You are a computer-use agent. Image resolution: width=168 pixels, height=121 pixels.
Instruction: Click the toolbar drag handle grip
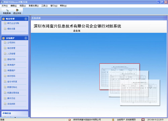point(1,11)
